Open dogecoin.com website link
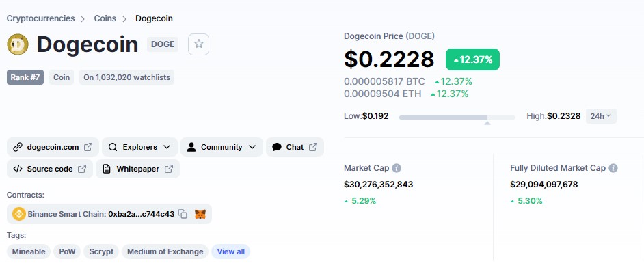644x272 pixels. (53, 147)
